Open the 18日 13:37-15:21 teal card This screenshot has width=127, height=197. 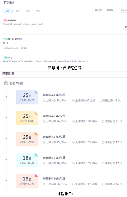(x=27, y=160)
